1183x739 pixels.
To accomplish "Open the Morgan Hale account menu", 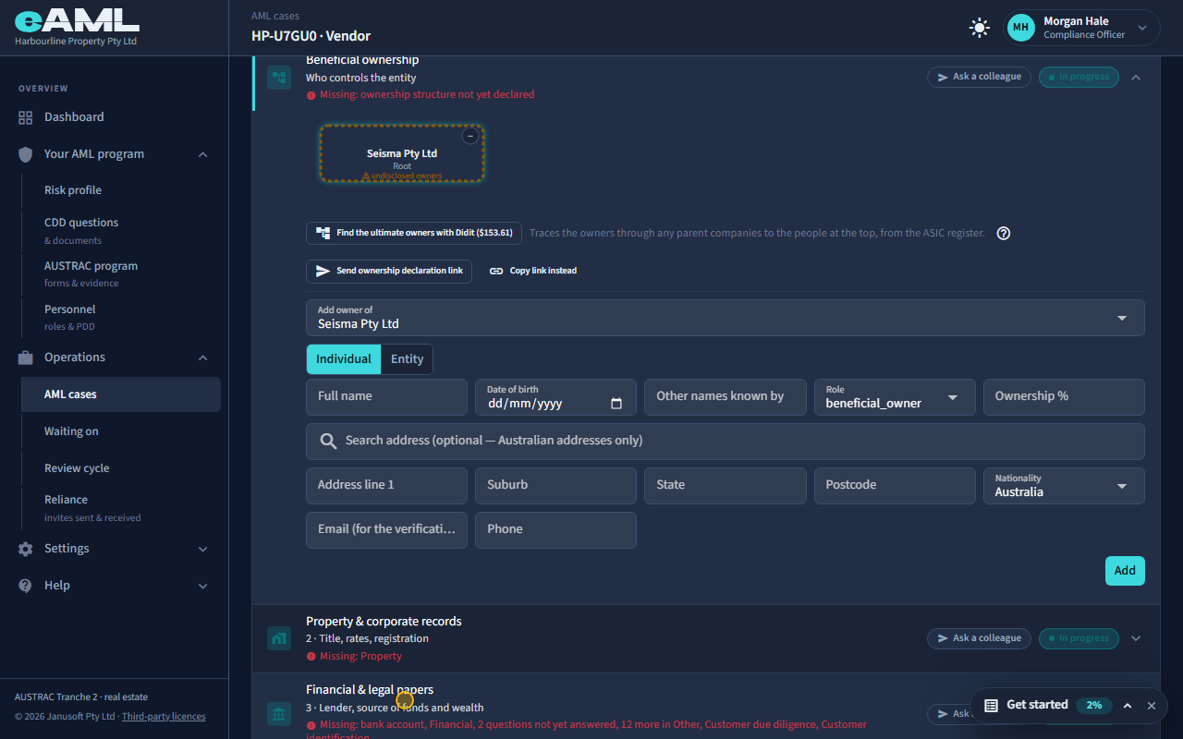I will pyautogui.click(x=1082, y=28).
